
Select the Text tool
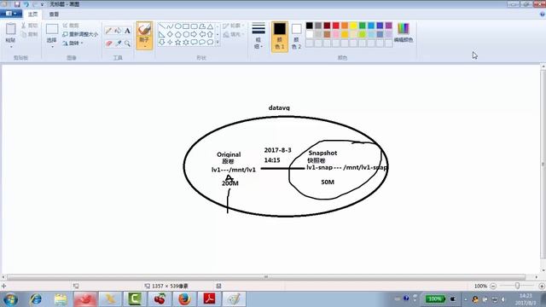pos(127,31)
